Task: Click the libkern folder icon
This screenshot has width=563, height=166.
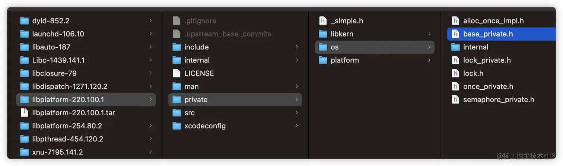Action: [323, 34]
